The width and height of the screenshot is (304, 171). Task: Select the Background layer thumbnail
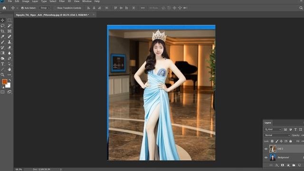pyautogui.click(x=273, y=157)
